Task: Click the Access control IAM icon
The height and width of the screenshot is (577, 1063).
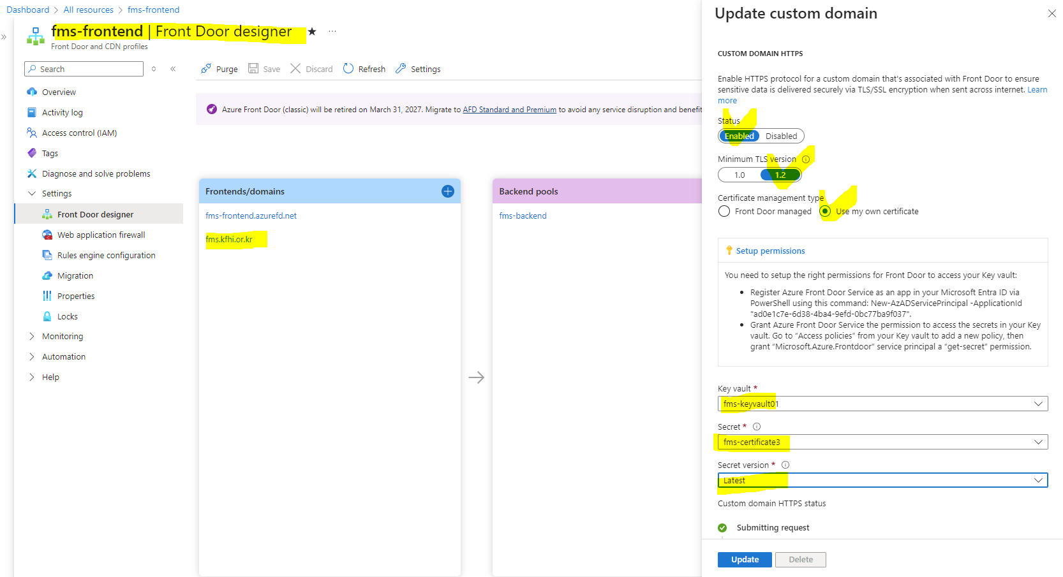Action: (x=32, y=133)
